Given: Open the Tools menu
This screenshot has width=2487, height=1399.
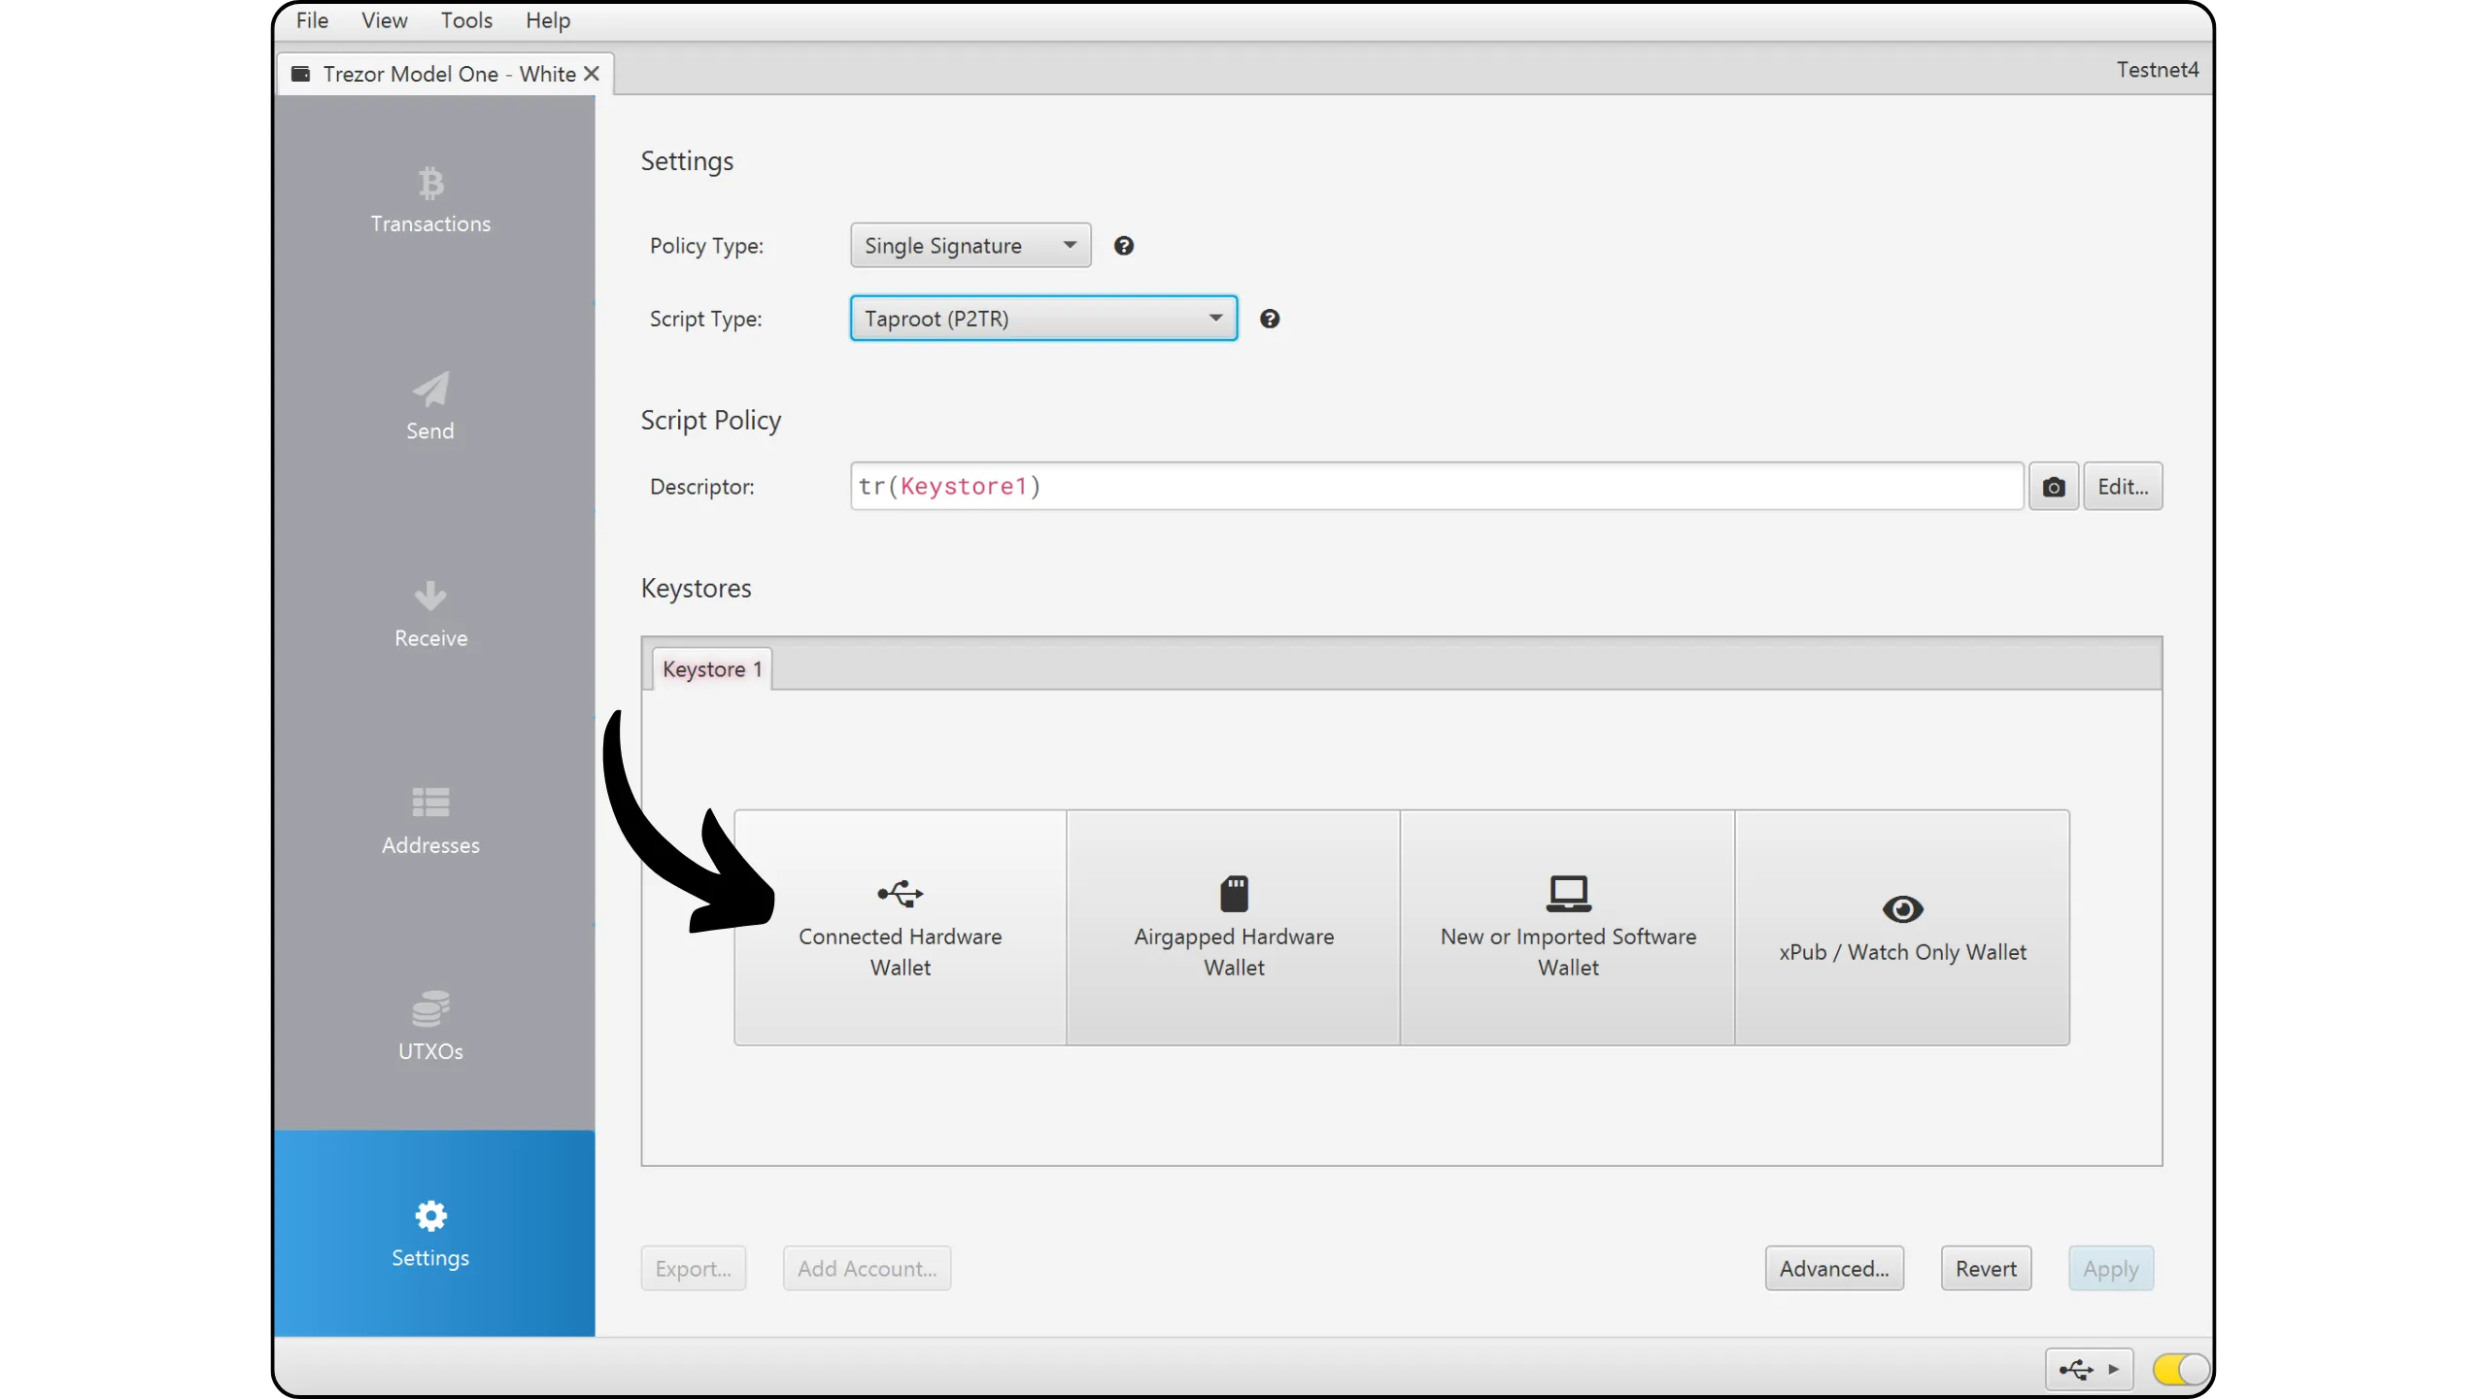Looking at the screenshot, I should 466,20.
